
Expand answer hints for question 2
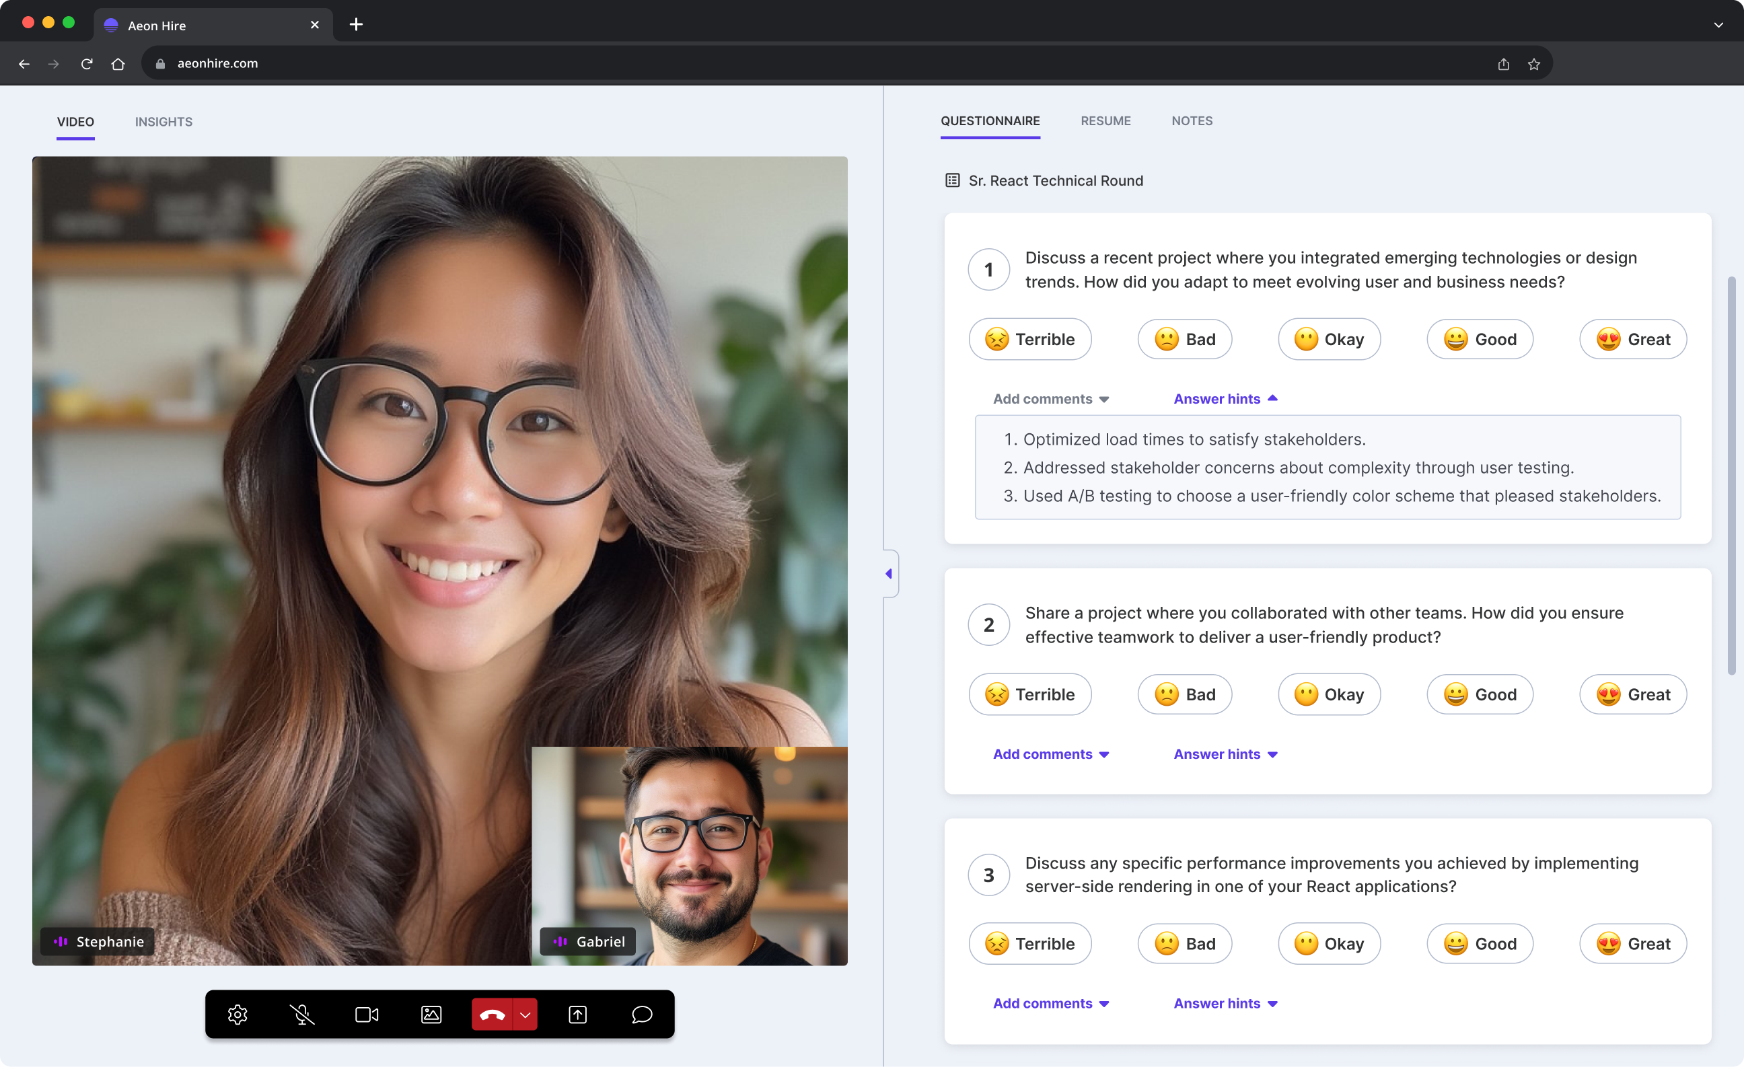click(1226, 753)
